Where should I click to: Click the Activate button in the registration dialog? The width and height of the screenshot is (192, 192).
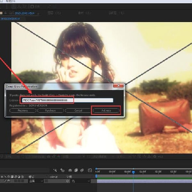click(106, 110)
